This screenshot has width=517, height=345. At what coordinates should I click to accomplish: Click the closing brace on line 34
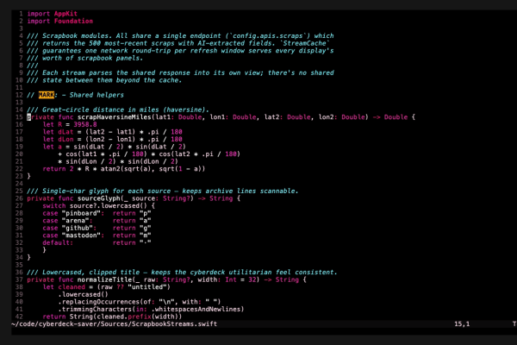point(29,258)
